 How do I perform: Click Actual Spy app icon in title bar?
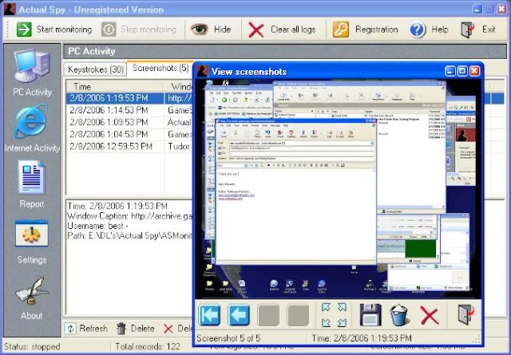10,9
